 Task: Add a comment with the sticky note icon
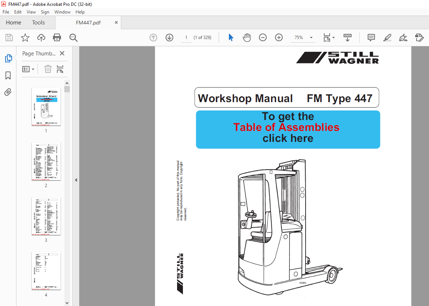[x=371, y=38]
